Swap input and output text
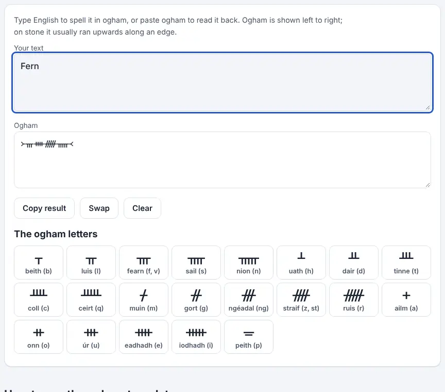 click(x=99, y=208)
